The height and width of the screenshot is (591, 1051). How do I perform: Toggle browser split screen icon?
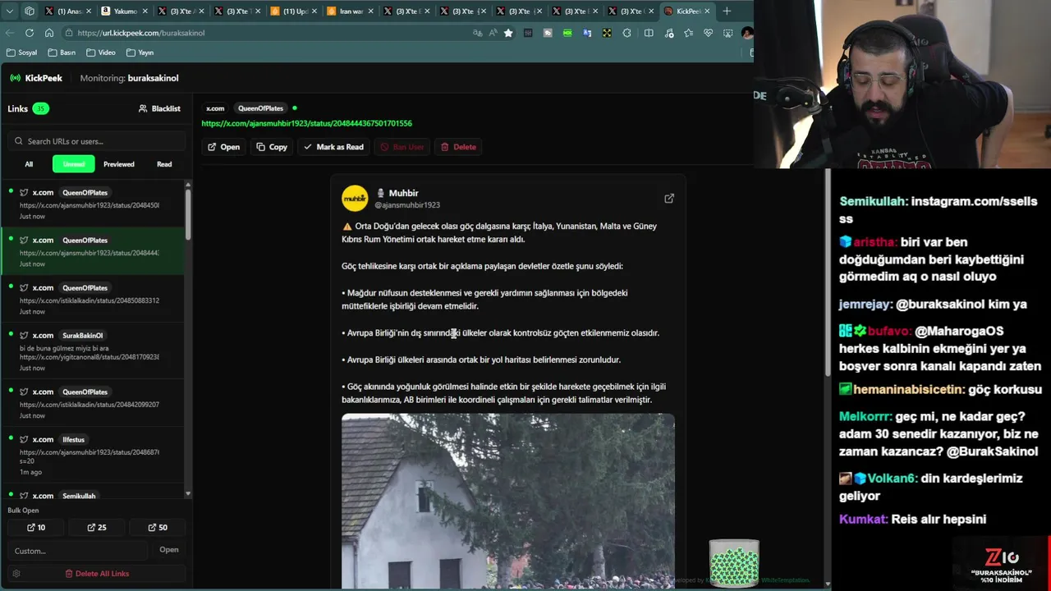(649, 33)
